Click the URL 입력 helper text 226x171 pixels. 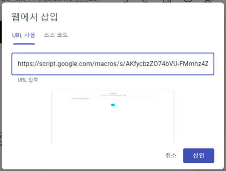click(x=28, y=80)
